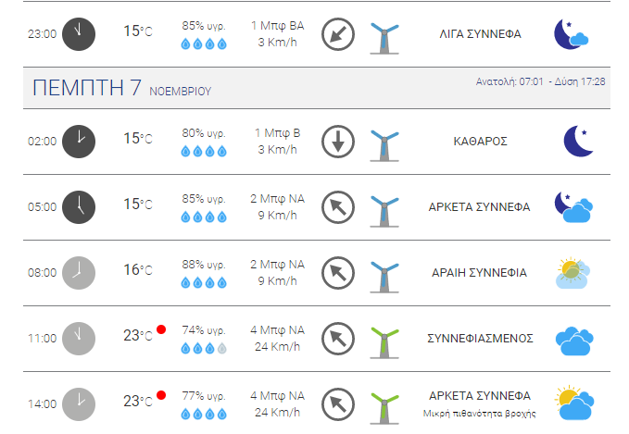Click the 23:00 clock icon
The width and height of the screenshot is (629, 434).
79,34
